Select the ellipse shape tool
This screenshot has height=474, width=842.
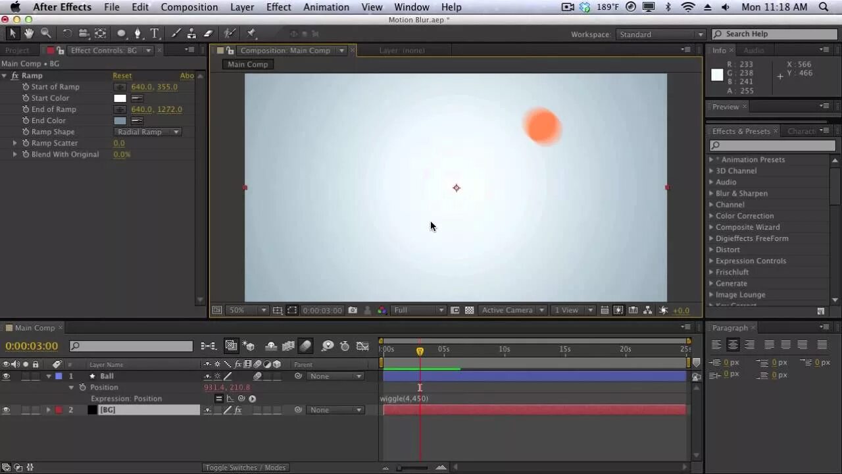click(122, 34)
